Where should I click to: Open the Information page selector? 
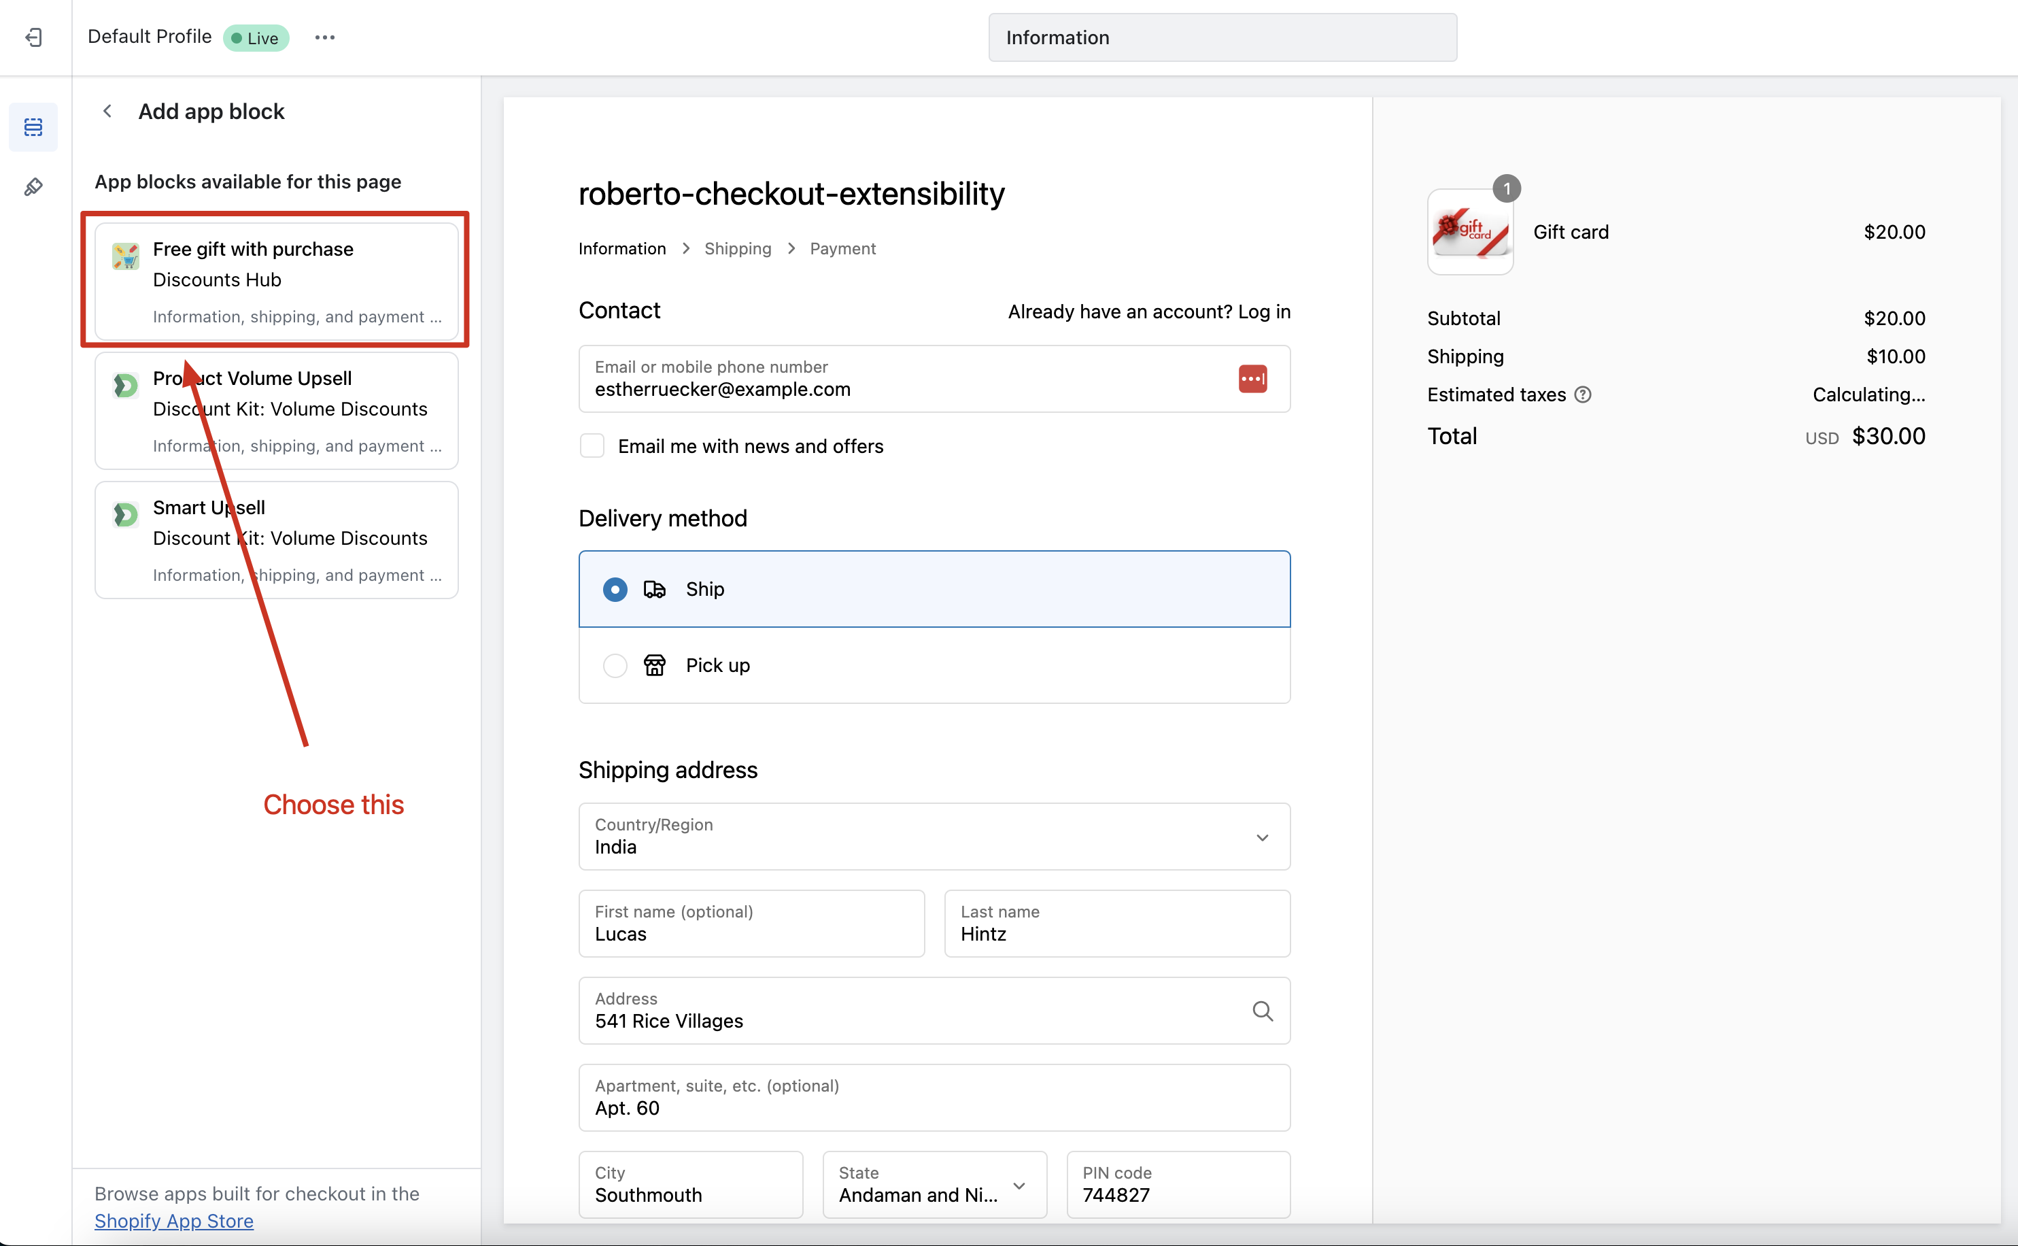(x=1222, y=38)
